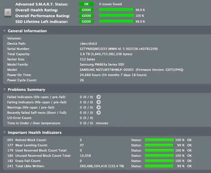Click '179 Used Reserved Block Count Total:' label
Image resolution: width=211 pixels, height=173 pixels.
37,150
